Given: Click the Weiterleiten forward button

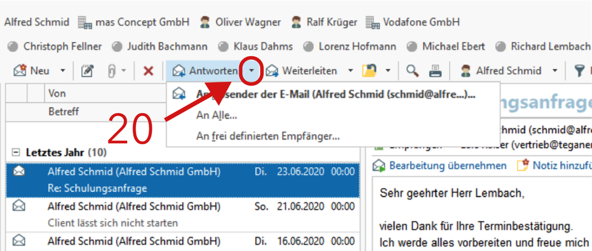Looking at the screenshot, I should coord(302,70).
